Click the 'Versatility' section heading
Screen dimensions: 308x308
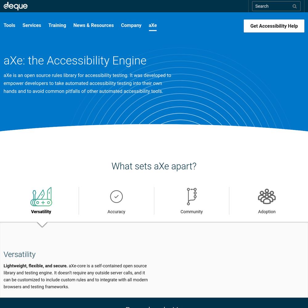pyautogui.click(x=20, y=254)
